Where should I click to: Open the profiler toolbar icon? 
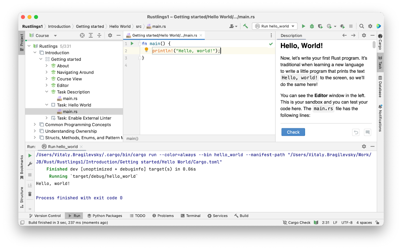click(329, 26)
